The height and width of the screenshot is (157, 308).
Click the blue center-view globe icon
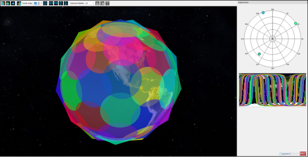click(x=45, y=3)
